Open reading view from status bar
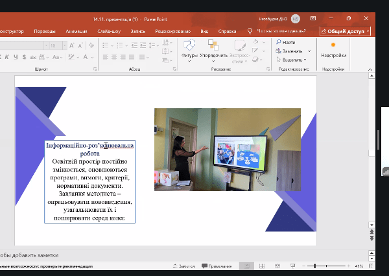Image resolution: width=389 pixels, height=276 pixels. click(x=276, y=266)
